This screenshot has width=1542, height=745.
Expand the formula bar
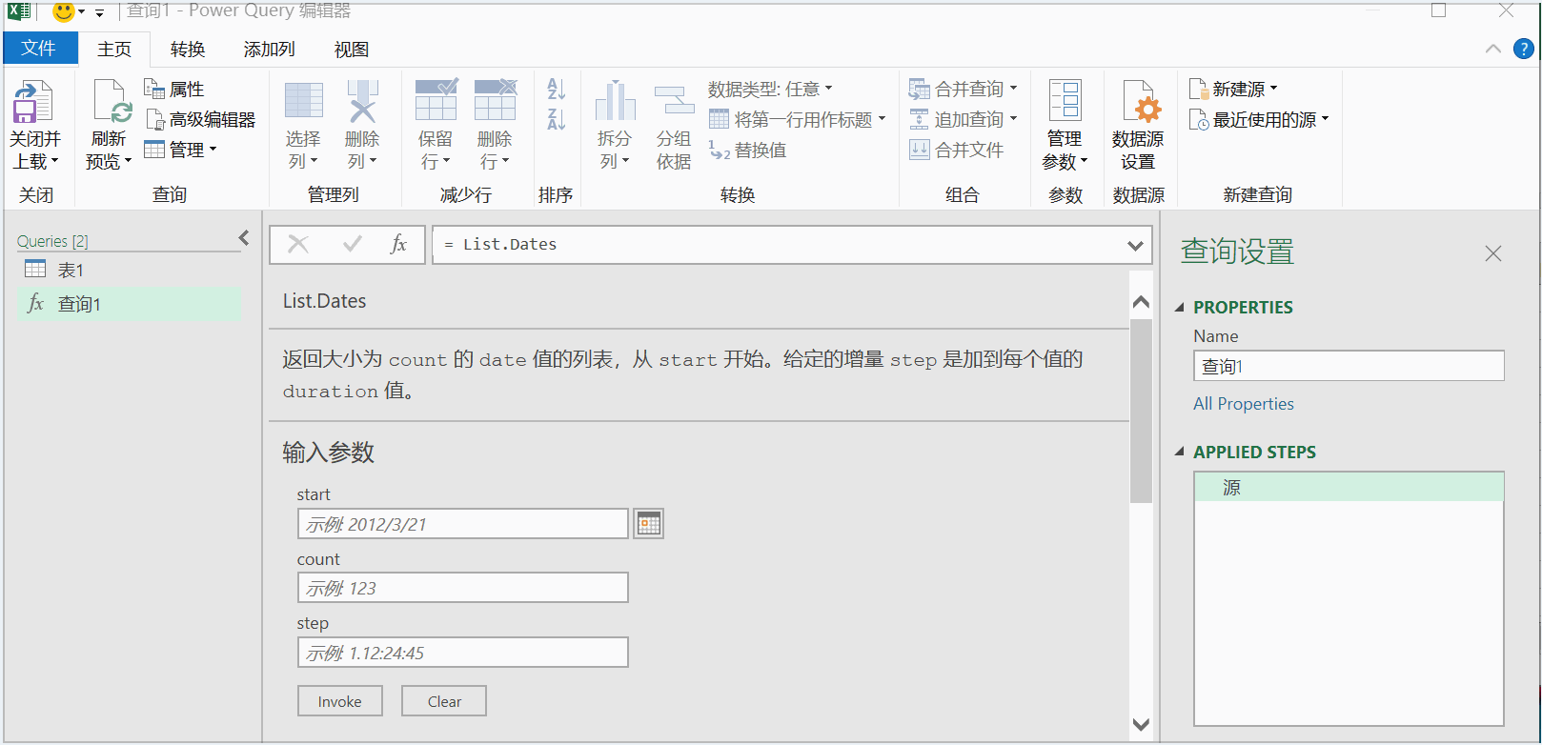[x=1135, y=246]
